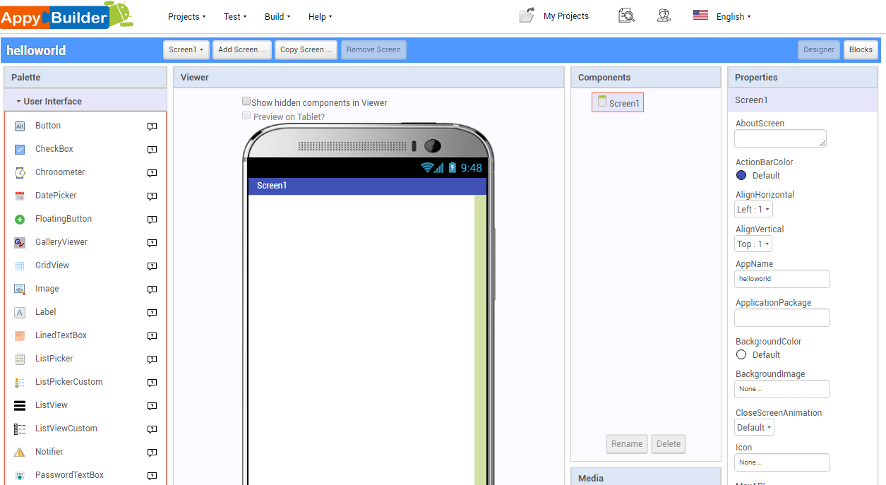This screenshot has height=485, width=886.
Task: Open the Projects menu
Action: click(x=186, y=16)
